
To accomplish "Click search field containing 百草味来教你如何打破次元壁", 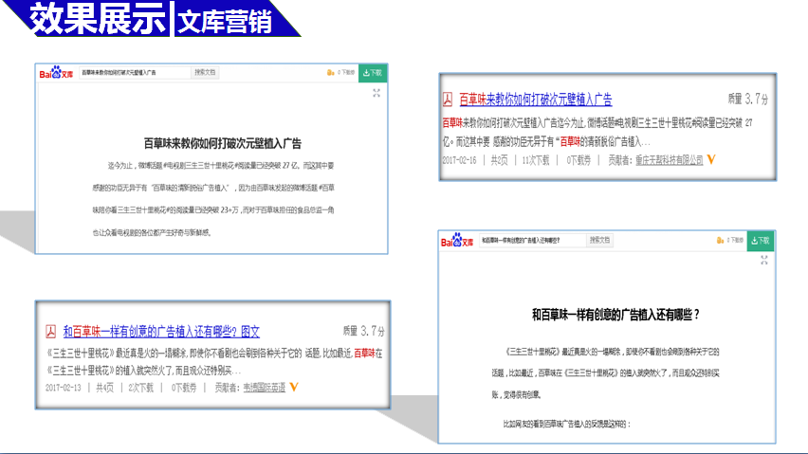I will pos(135,73).
